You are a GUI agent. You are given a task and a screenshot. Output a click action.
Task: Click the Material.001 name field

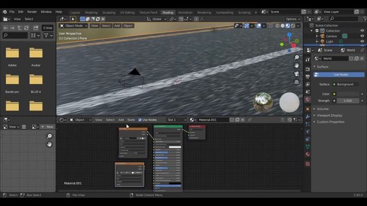coord(213,120)
